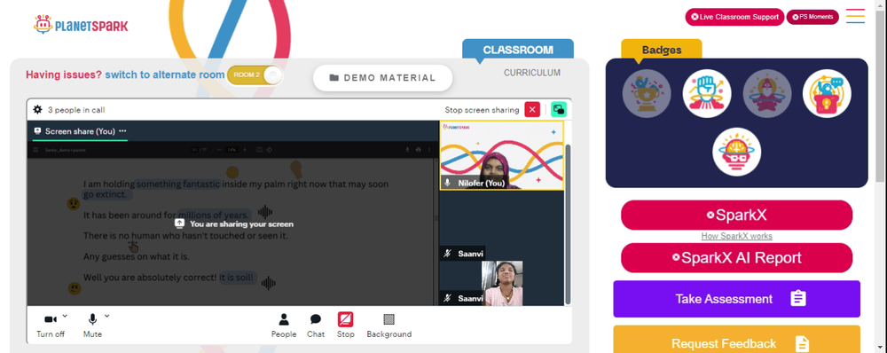Open call settings gear icon
The height and width of the screenshot is (353, 887).
click(37, 110)
